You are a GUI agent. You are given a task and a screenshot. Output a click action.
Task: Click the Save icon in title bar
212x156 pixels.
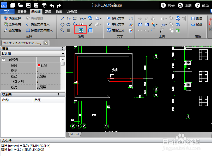pos(28,5)
